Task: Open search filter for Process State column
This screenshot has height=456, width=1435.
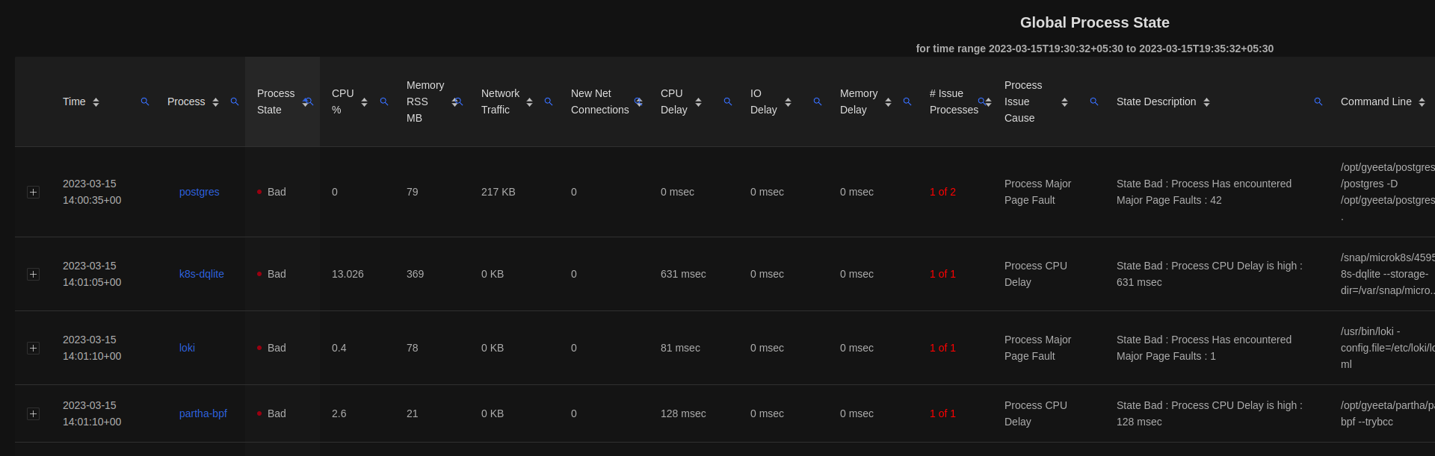Action: 309,101
